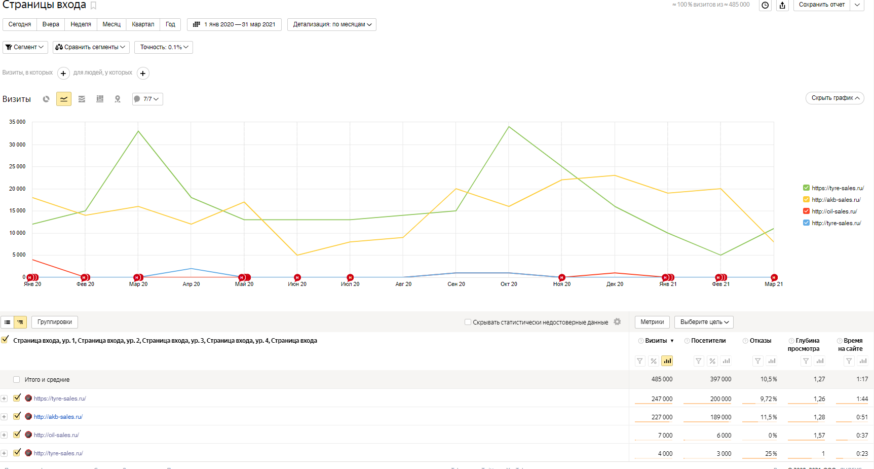Select the Месяц period tab
Image resolution: width=874 pixels, height=469 pixels.
(111, 24)
